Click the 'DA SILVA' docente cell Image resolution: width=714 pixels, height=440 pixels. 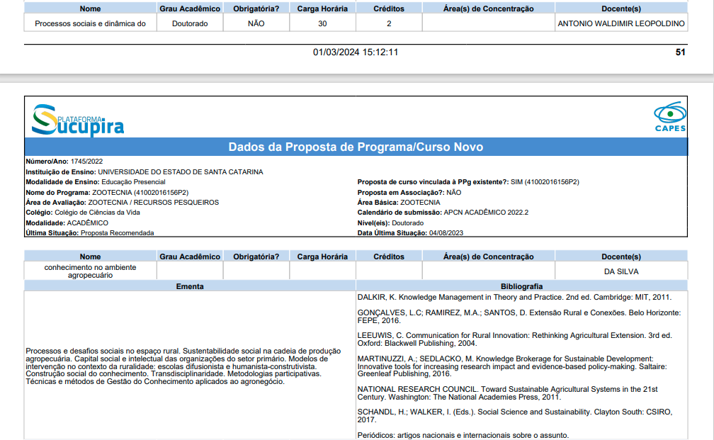pyautogui.click(x=621, y=271)
